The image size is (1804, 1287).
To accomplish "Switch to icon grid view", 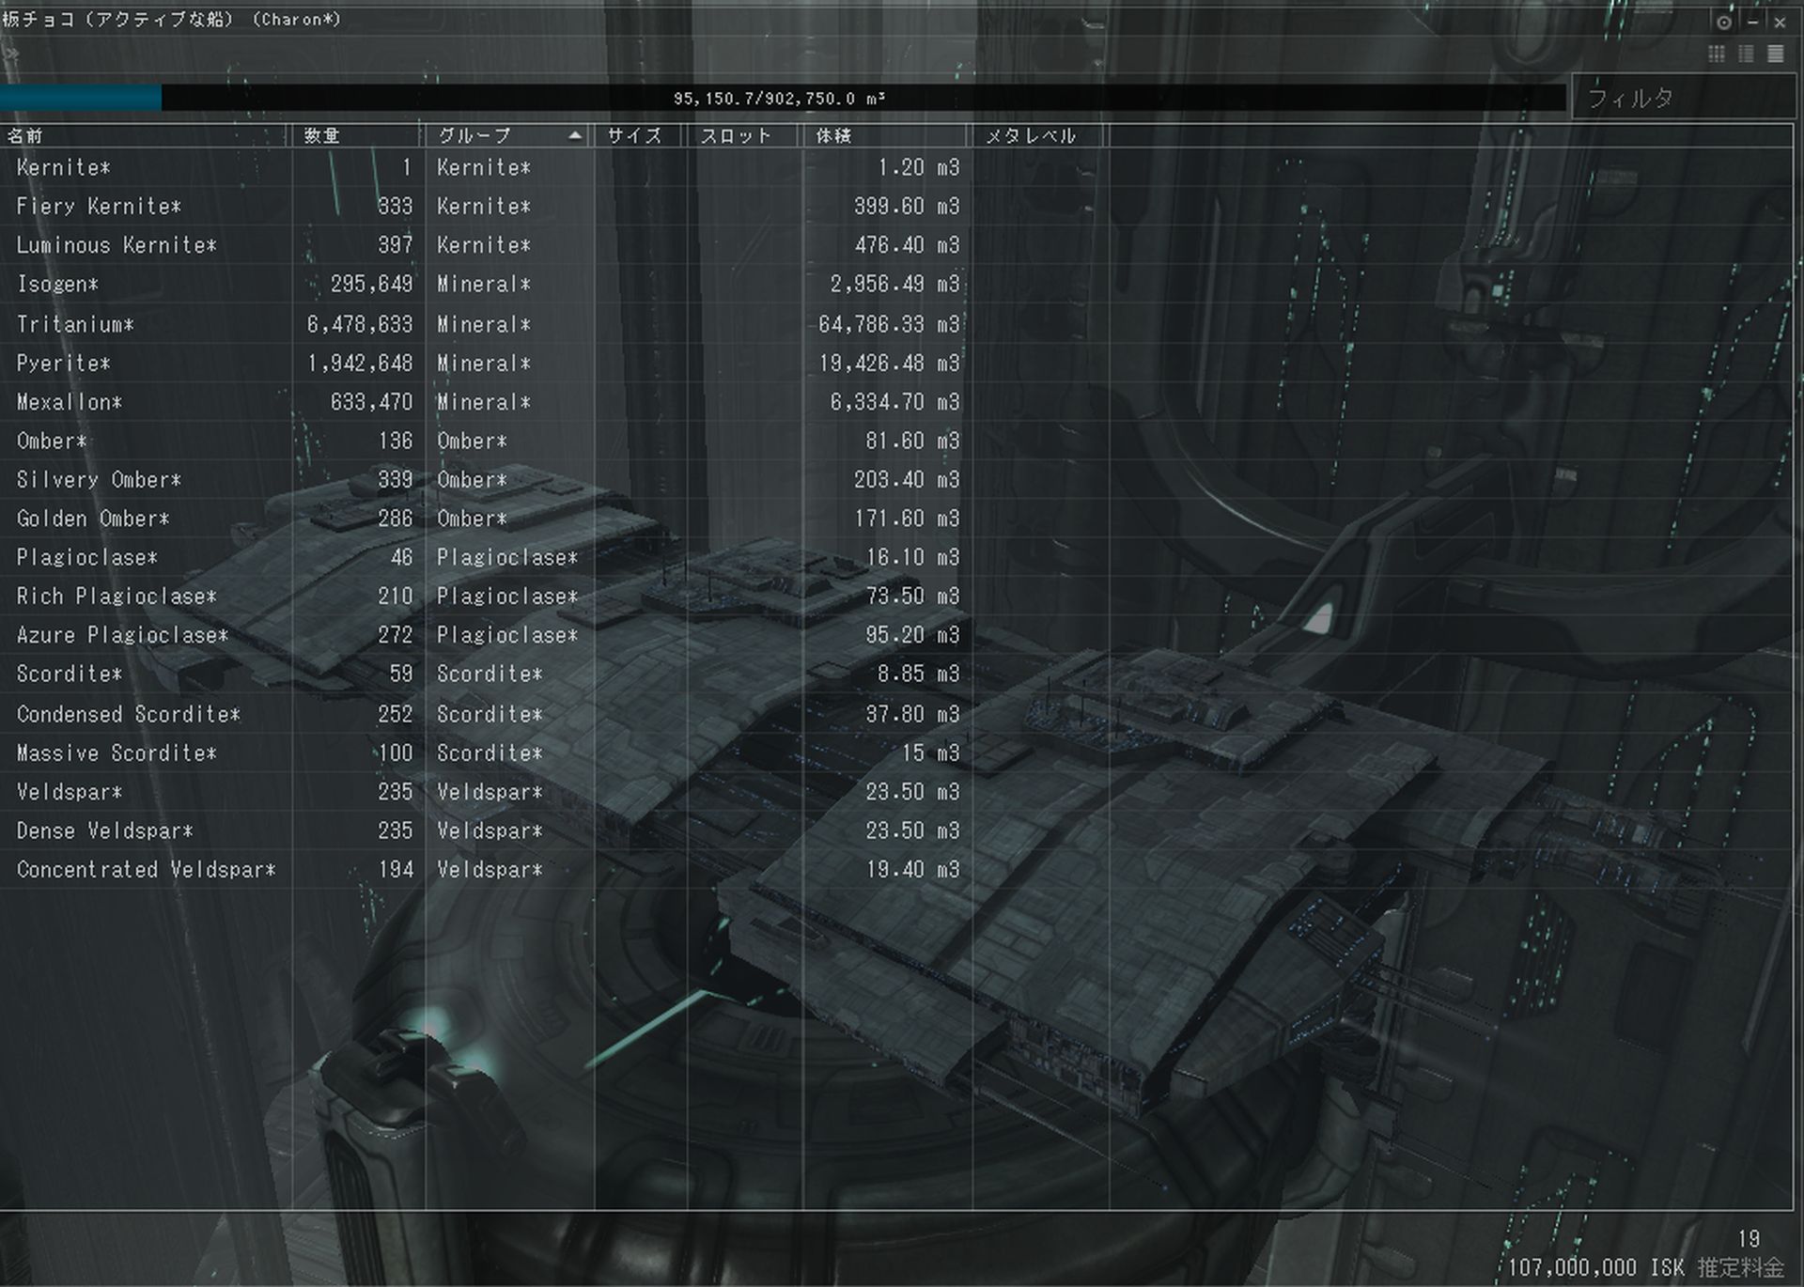I will [x=1716, y=54].
